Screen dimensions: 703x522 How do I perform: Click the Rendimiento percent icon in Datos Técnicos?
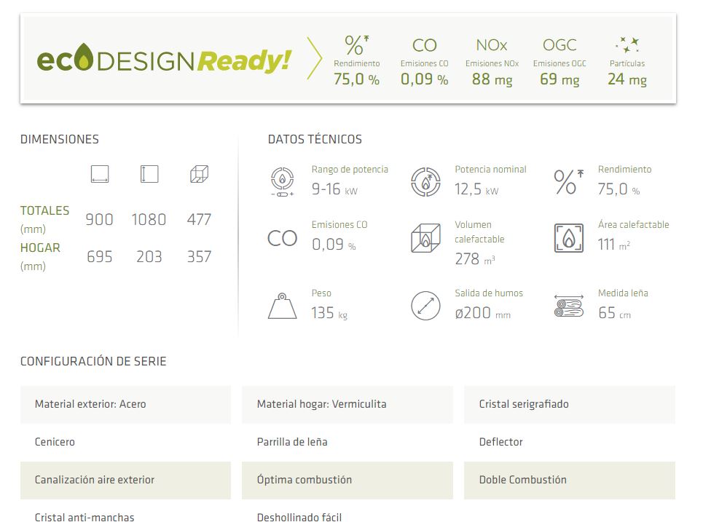pos(568,182)
